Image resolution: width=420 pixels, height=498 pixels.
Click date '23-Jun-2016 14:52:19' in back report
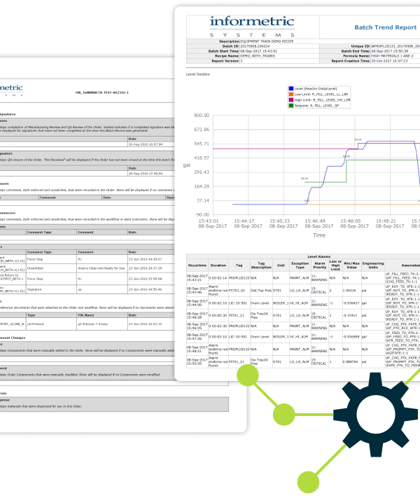pos(145,324)
